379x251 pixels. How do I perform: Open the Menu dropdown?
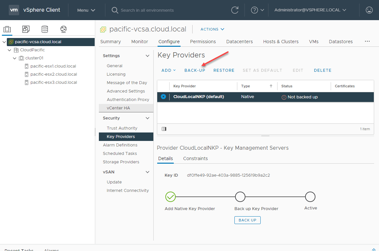pyautogui.click(x=86, y=10)
